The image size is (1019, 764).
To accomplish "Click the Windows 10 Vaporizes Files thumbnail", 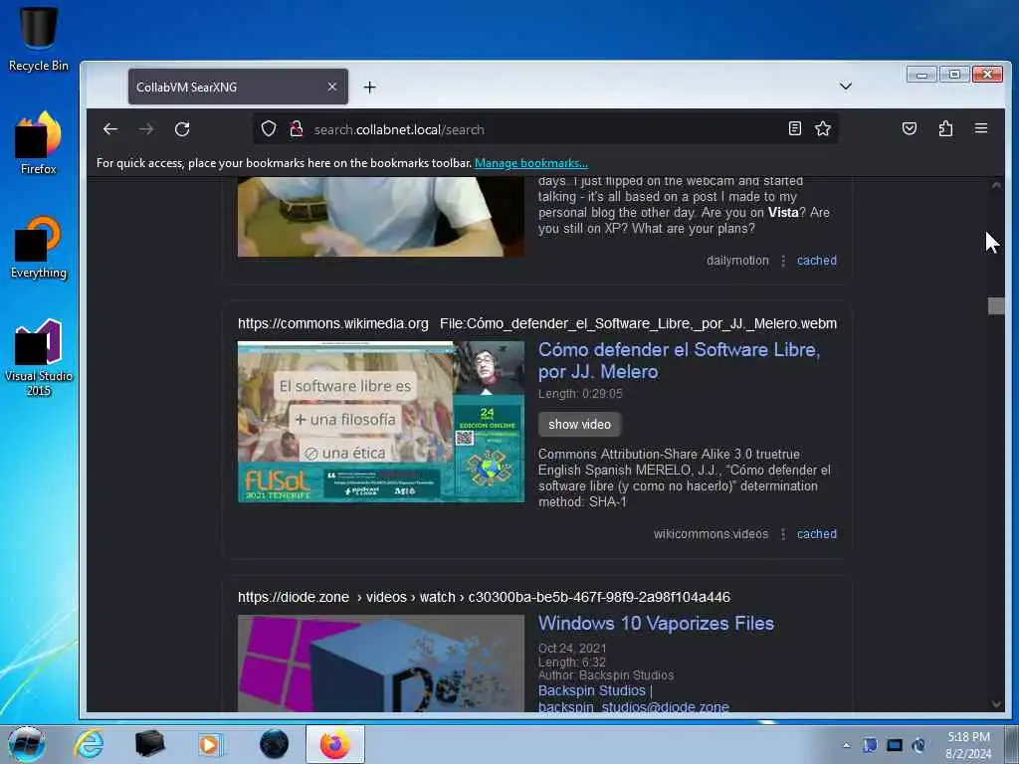I will pyautogui.click(x=381, y=664).
